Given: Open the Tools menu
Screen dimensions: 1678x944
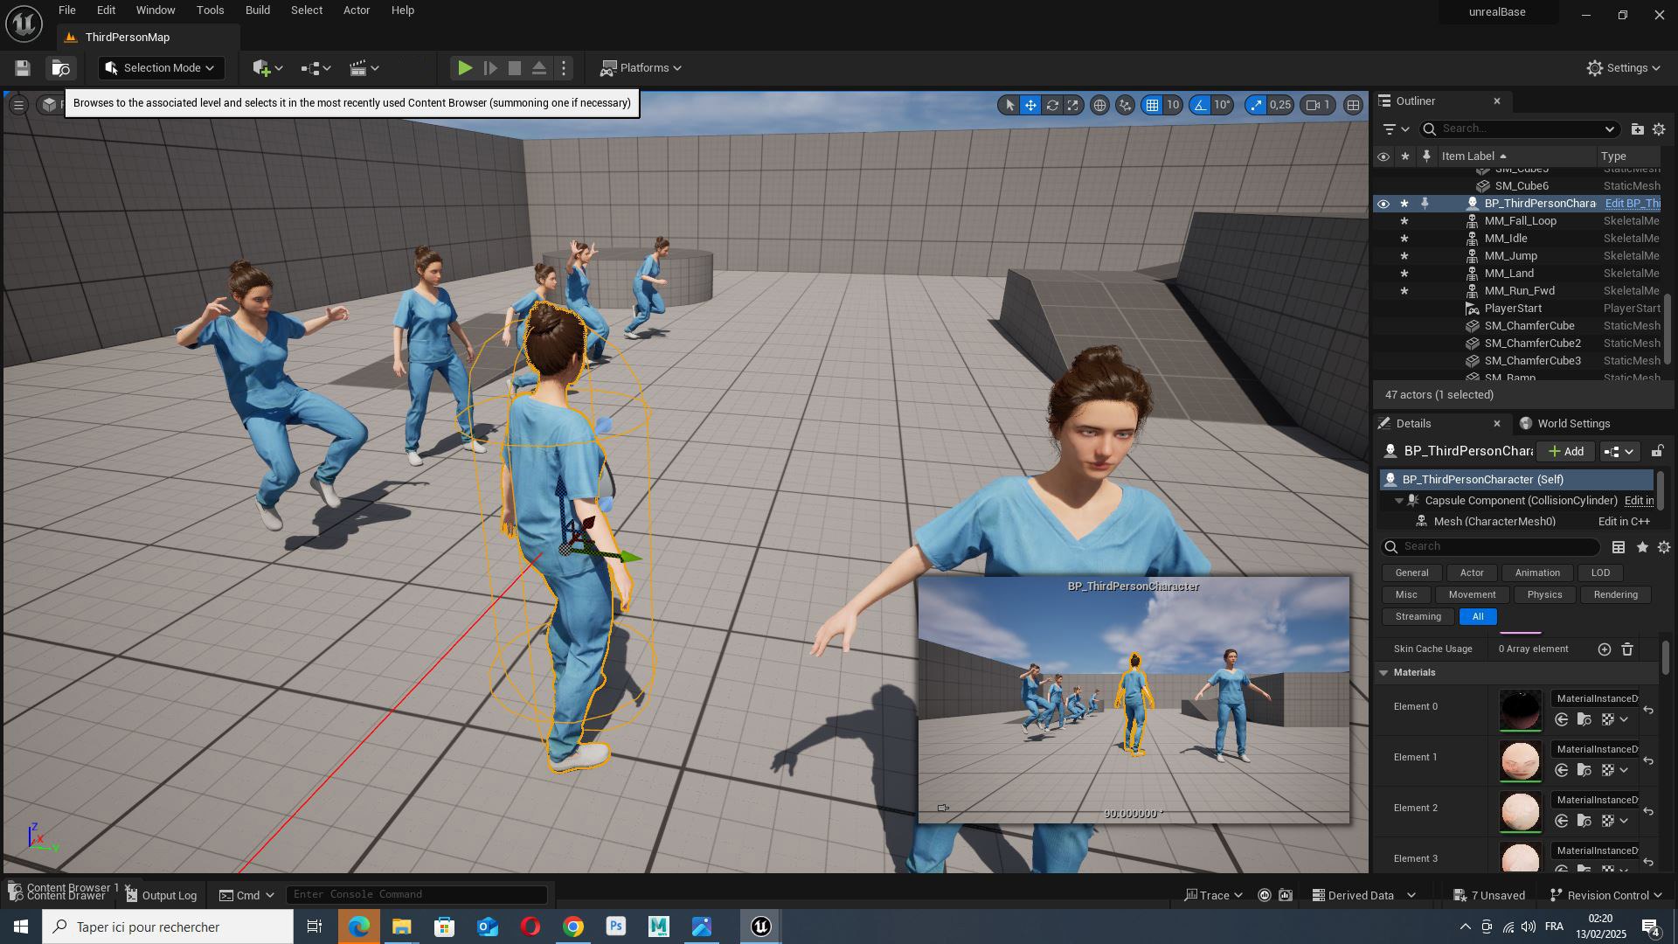Looking at the screenshot, I should (x=210, y=10).
